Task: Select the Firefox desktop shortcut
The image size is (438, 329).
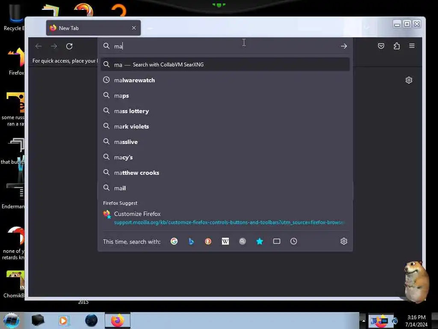Action: 16,62
